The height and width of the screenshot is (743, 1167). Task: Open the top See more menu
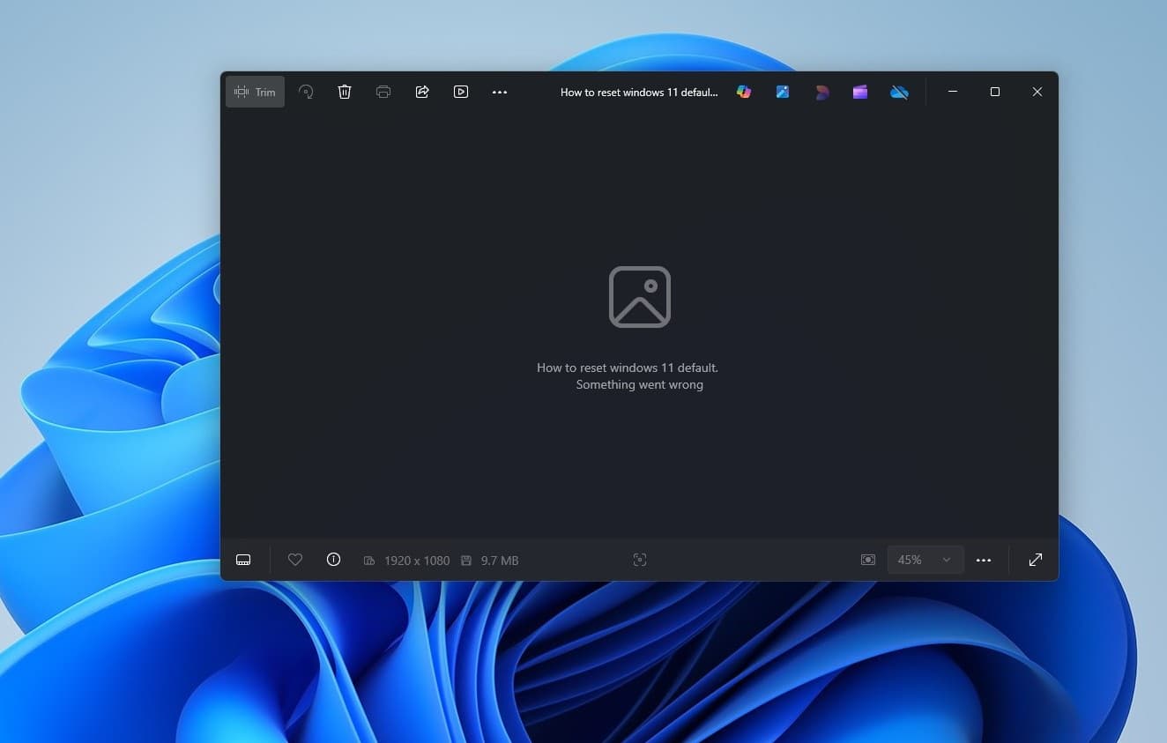[500, 92]
